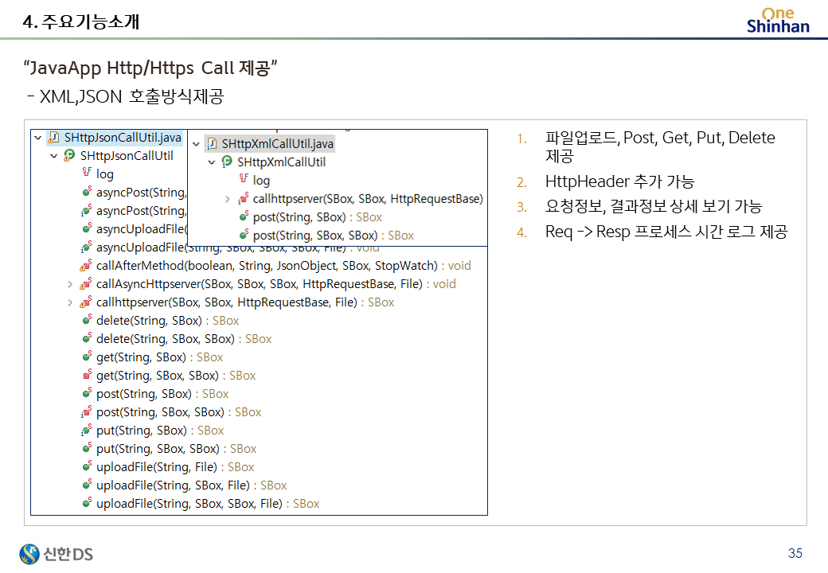Select SHttpJsonCallUtil.java in the outline
Screen dimensions: 828x573
click(x=123, y=138)
